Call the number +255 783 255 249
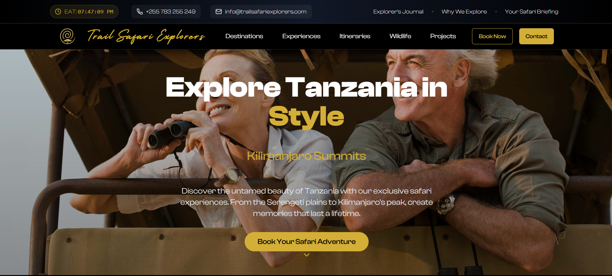612x276 pixels. click(x=170, y=12)
